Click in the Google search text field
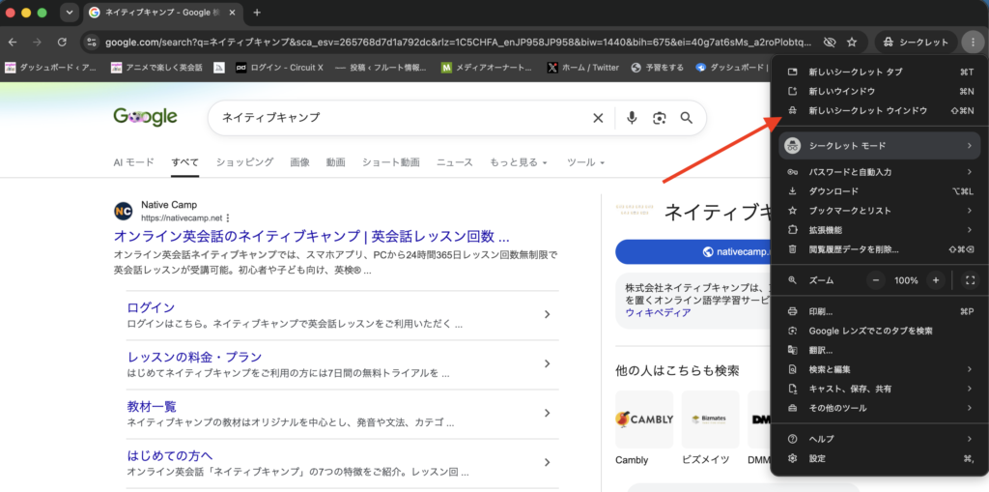 [x=404, y=118]
